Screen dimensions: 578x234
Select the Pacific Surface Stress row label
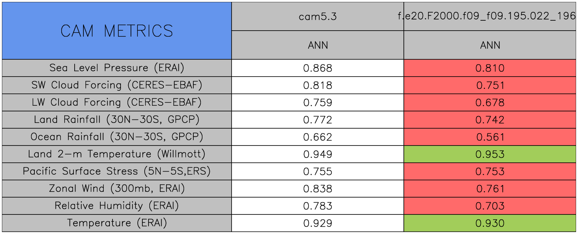[x=117, y=172]
